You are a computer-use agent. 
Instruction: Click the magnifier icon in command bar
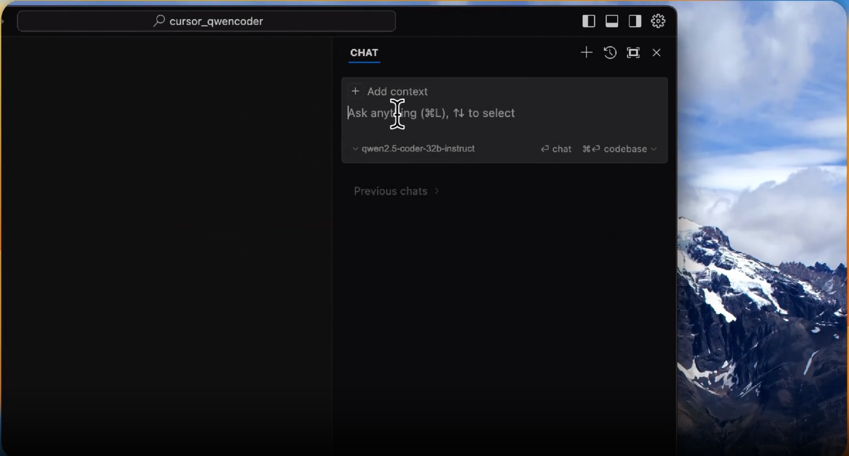point(159,21)
